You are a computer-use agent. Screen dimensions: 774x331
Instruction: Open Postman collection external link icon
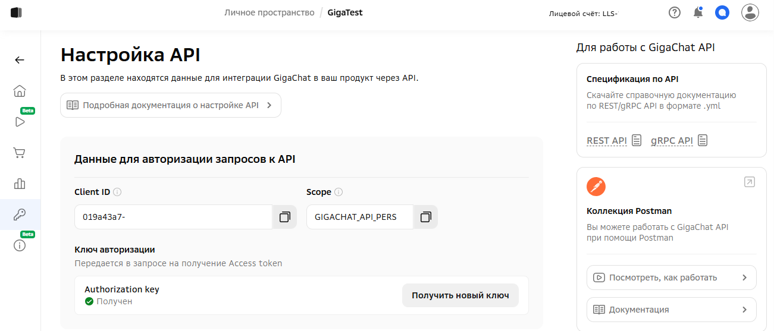pyautogui.click(x=750, y=182)
